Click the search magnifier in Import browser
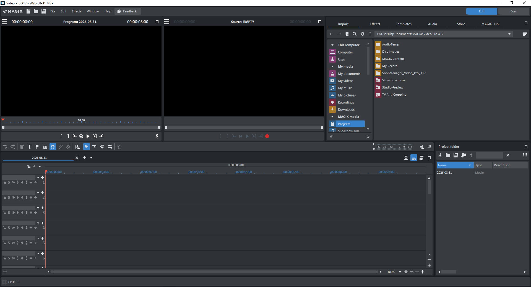This screenshot has width=531, height=287. coord(355,34)
